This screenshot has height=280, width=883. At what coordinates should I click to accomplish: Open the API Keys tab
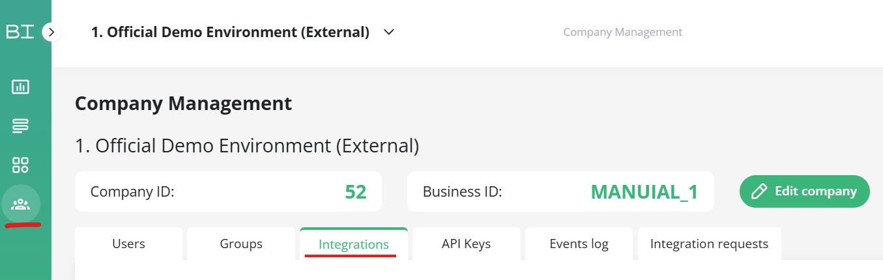pos(467,244)
